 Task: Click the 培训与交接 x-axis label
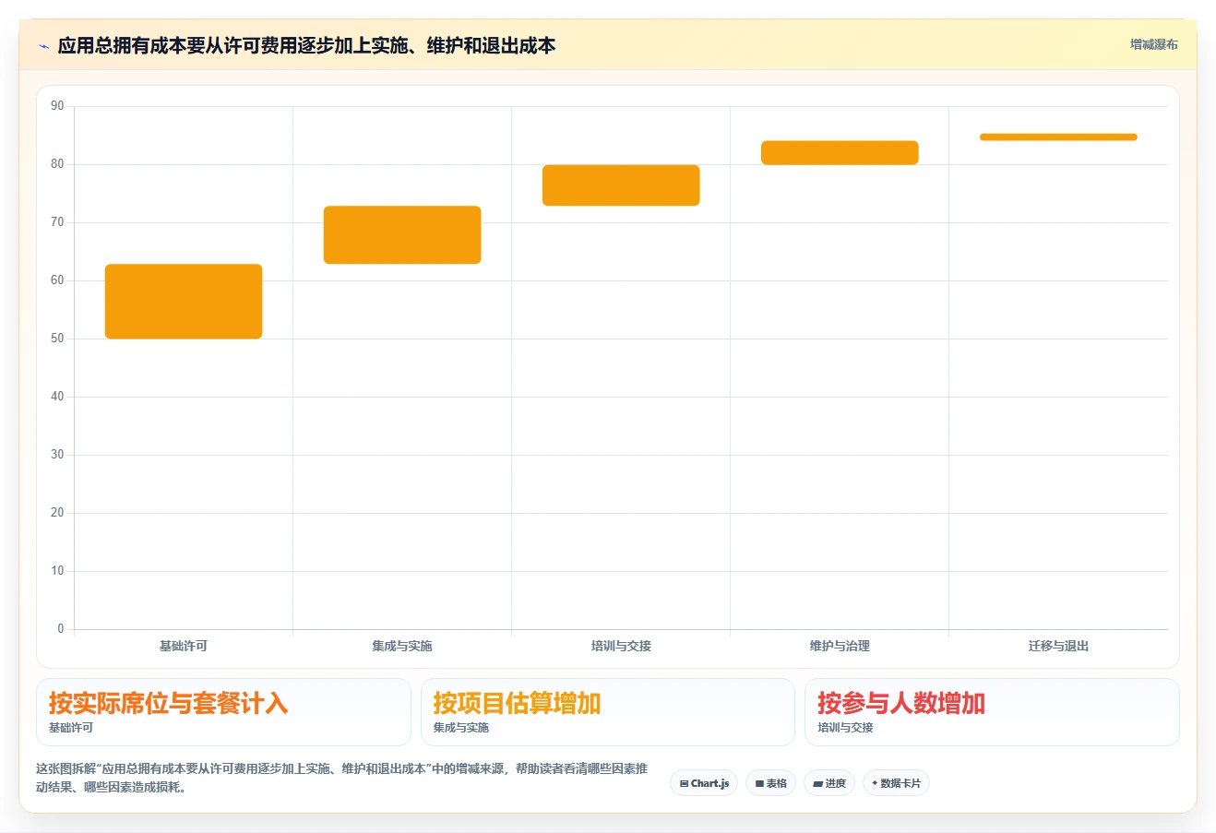(x=621, y=646)
